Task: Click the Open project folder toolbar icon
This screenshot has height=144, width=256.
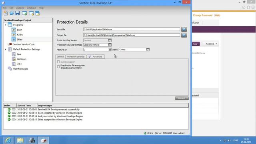Action: [x=12, y=13]
